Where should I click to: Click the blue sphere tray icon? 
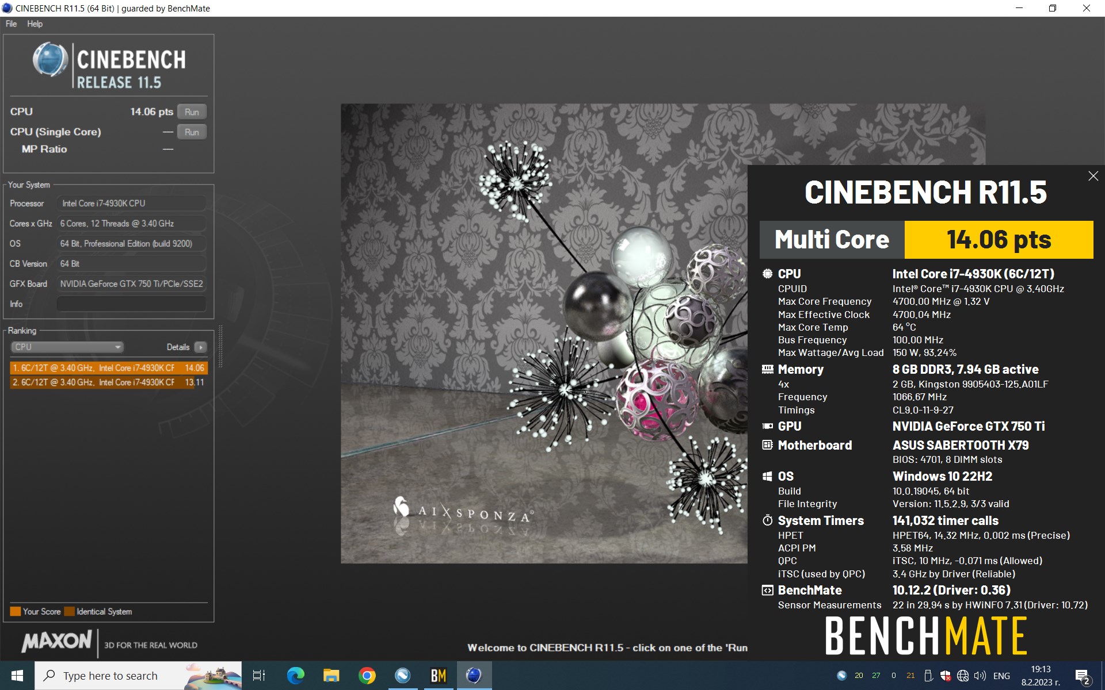pos(841,676)
